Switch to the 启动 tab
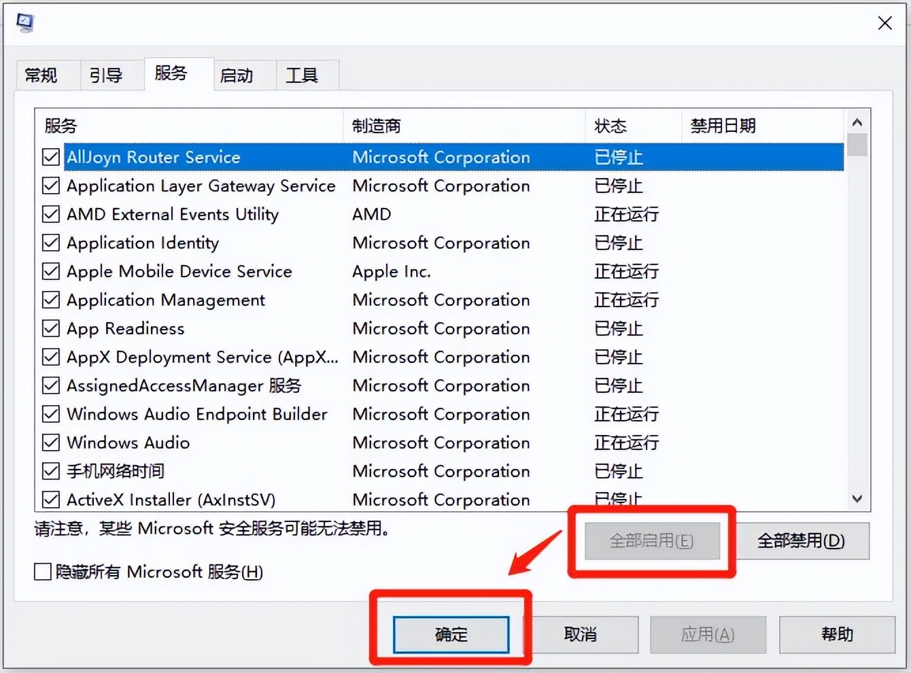 point(237,75)
